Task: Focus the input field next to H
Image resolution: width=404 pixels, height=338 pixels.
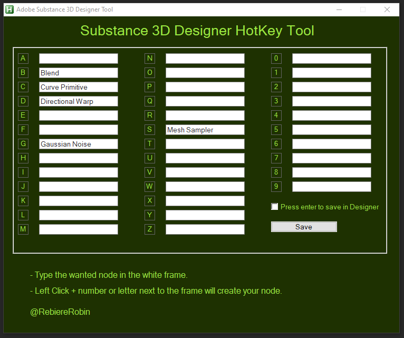Action: tap(79, 158)
